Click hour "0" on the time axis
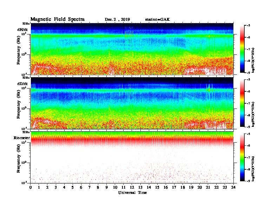Screen dimensions: 278x215 [x=31, y=188]
